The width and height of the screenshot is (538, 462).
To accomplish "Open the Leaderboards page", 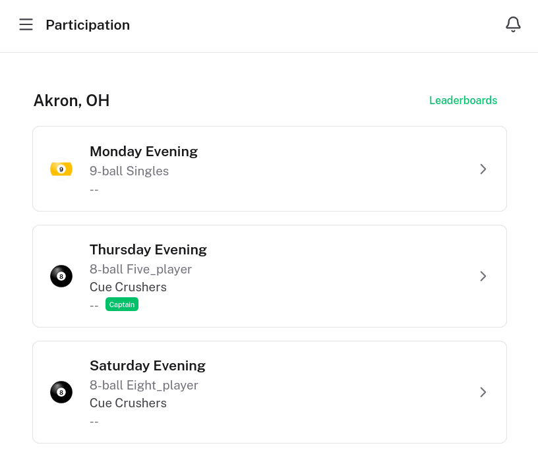I will pos(463,100).
